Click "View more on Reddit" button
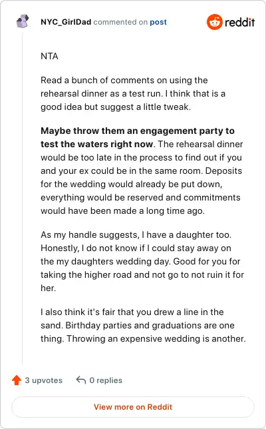Screen dimensions: 266x429 [x=133, y=407]
